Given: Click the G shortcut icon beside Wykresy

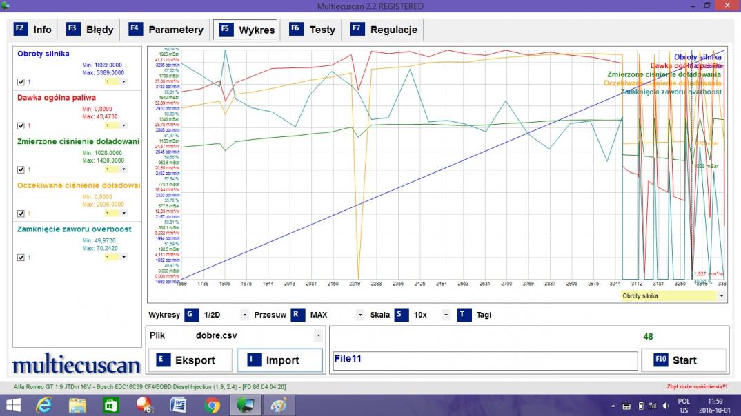Looking at the screenshot, I should (191, 315).
